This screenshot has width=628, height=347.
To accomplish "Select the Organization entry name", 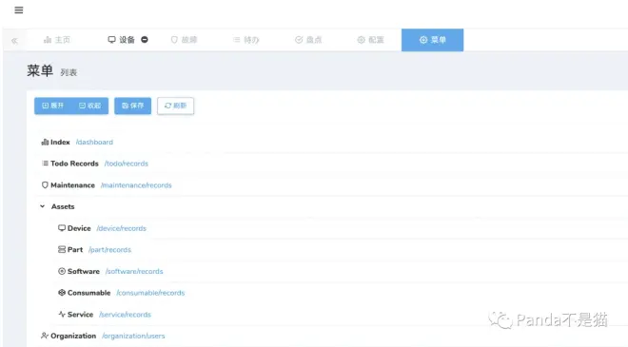I will pos(73,336).
